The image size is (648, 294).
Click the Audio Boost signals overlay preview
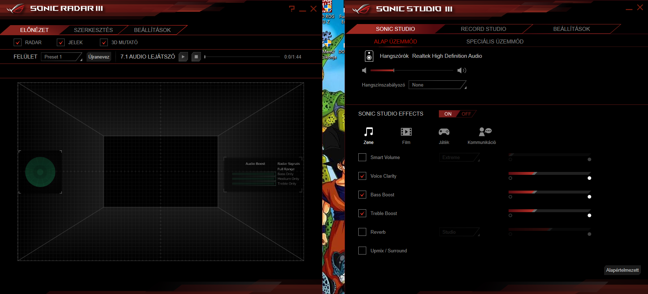pos(263,174)
